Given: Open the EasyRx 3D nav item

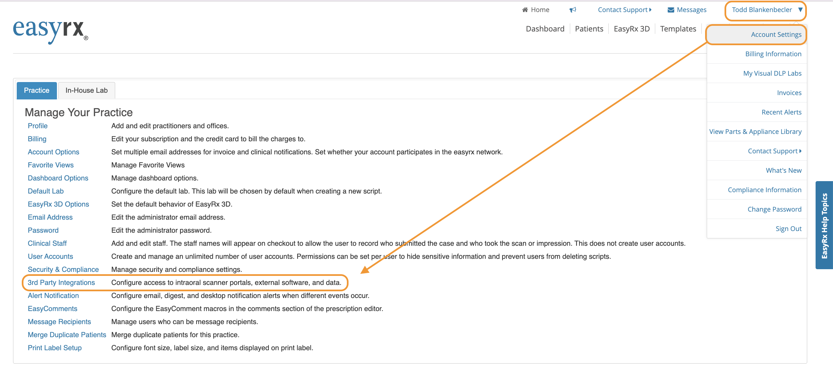Looking at the screenshot, I should [631, 29].
